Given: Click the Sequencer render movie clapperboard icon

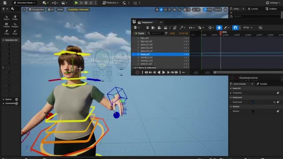Looking at the screenshot, I should (165, 27).
